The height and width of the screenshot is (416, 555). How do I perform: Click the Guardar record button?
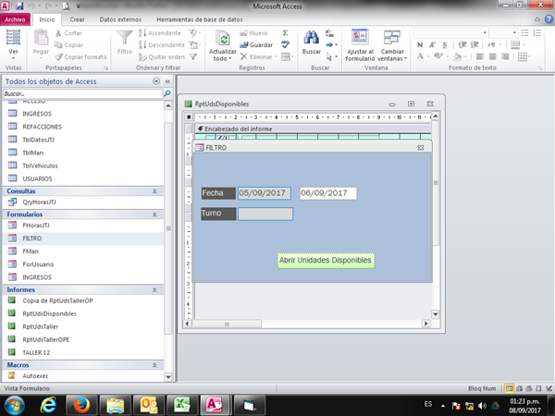pyautogui.click(x=255, y=44)
